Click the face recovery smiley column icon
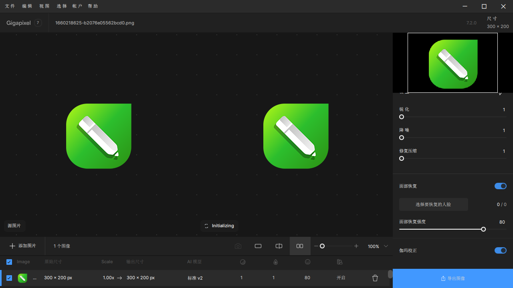This screenshot has width=513, height=288. click(x=307, y=262)
